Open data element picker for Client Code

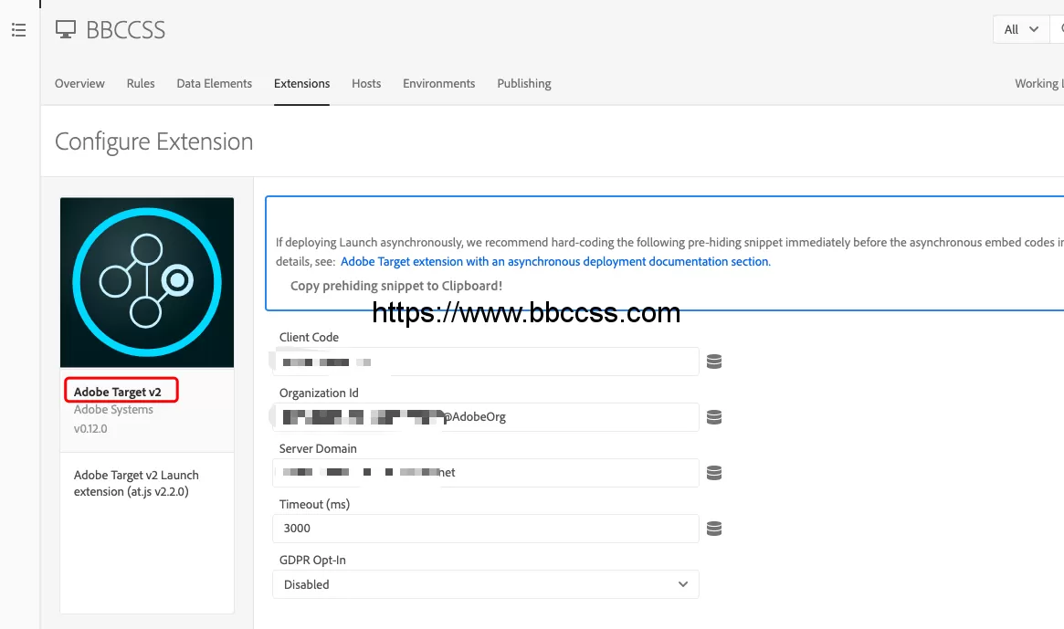(714, 362)
